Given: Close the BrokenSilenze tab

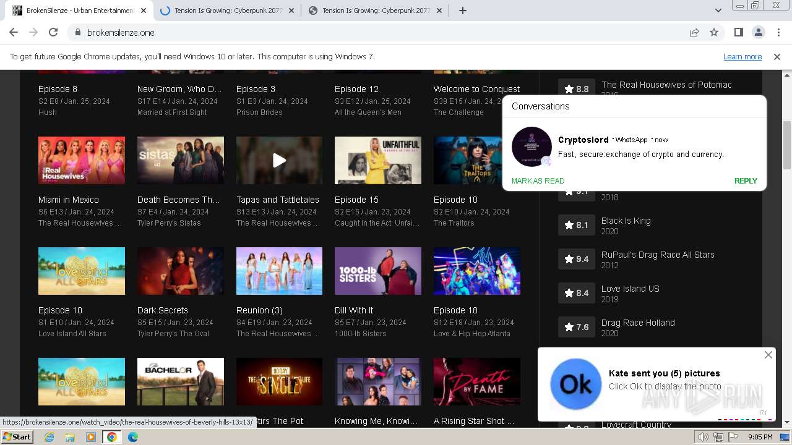Looking at the screenshot, I should (142, 11).
